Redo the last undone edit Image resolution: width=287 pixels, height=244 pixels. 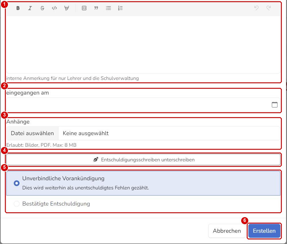tap(268, 8)
